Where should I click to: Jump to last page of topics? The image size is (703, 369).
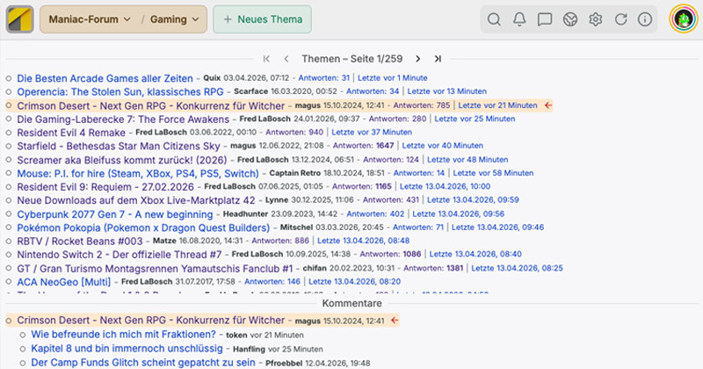pyautogui.click(x=438, y=59)
